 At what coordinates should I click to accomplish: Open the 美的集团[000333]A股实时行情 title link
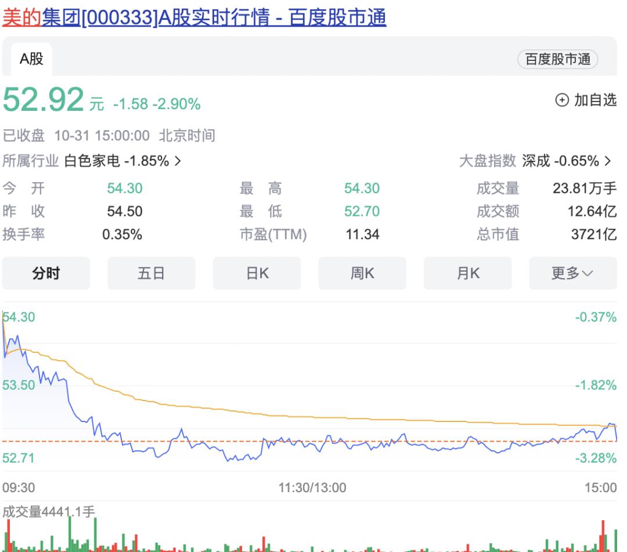coord(194,18)
